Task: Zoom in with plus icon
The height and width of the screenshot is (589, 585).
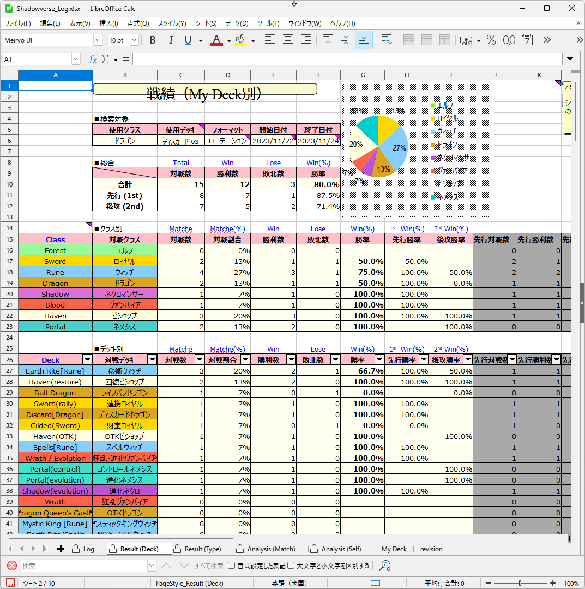Action: [x=553, y=583]
